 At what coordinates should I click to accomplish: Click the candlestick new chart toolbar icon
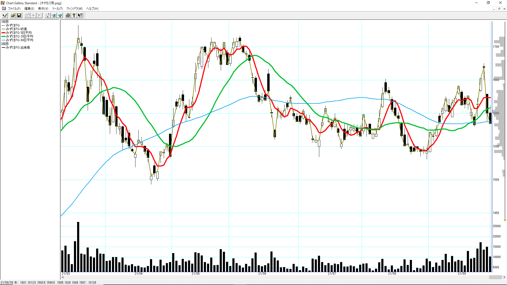5,15
